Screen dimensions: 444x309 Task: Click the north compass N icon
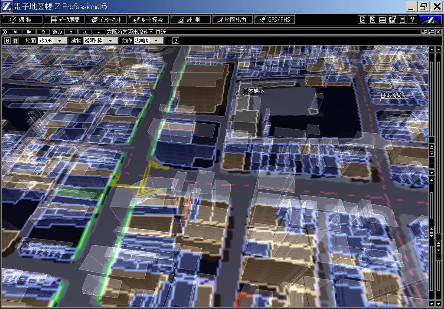pos(176,40)
